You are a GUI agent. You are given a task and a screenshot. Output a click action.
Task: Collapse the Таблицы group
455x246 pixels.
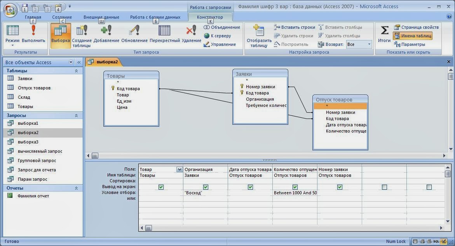76,71
